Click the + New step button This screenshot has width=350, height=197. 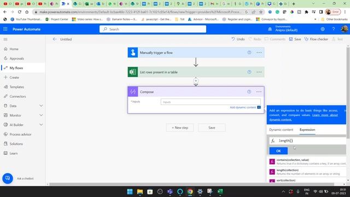180,128
